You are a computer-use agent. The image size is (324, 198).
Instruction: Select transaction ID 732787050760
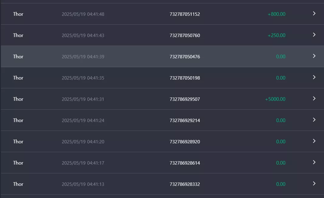coord(185,35)
